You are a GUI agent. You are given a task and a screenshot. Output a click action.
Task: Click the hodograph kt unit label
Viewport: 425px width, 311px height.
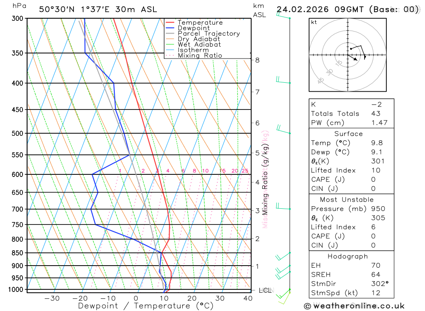click(x=314, y=22)
